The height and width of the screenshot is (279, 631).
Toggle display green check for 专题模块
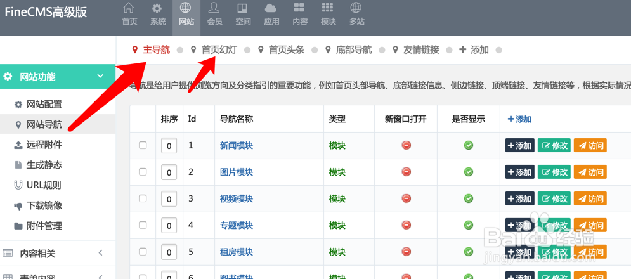469,224
